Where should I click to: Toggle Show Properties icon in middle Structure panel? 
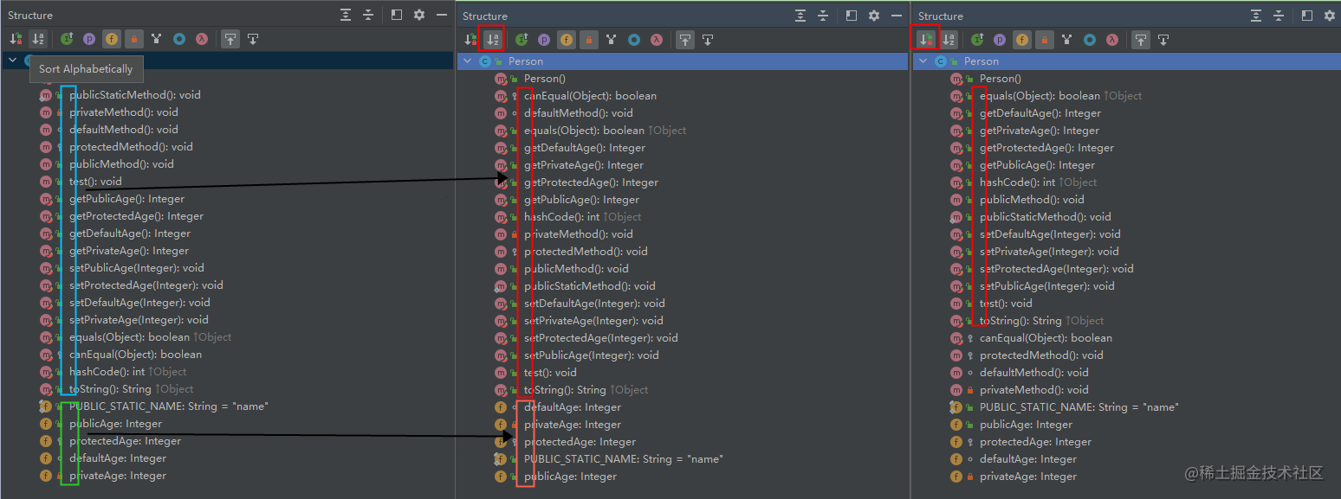pyautogui.click(x=544, y=39)
